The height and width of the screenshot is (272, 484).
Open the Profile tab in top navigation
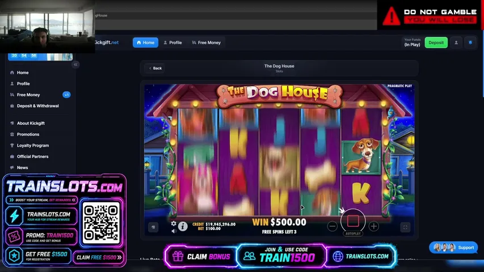pos(172,42)
